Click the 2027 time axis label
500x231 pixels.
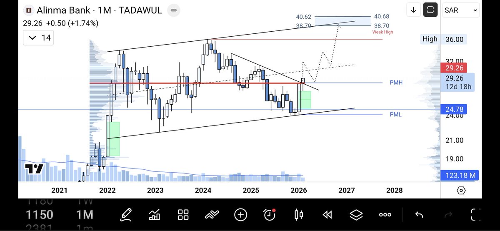point(347,191)
